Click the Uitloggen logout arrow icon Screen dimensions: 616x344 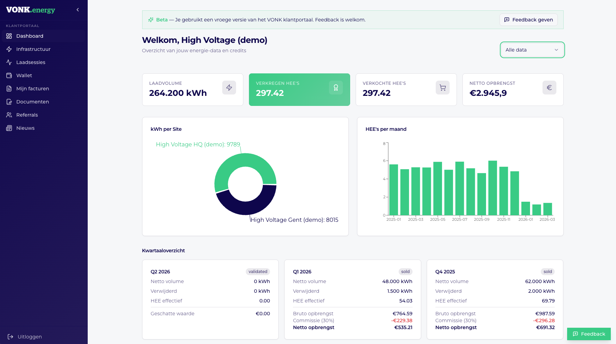pyautogui.click(x=10, y=337)
